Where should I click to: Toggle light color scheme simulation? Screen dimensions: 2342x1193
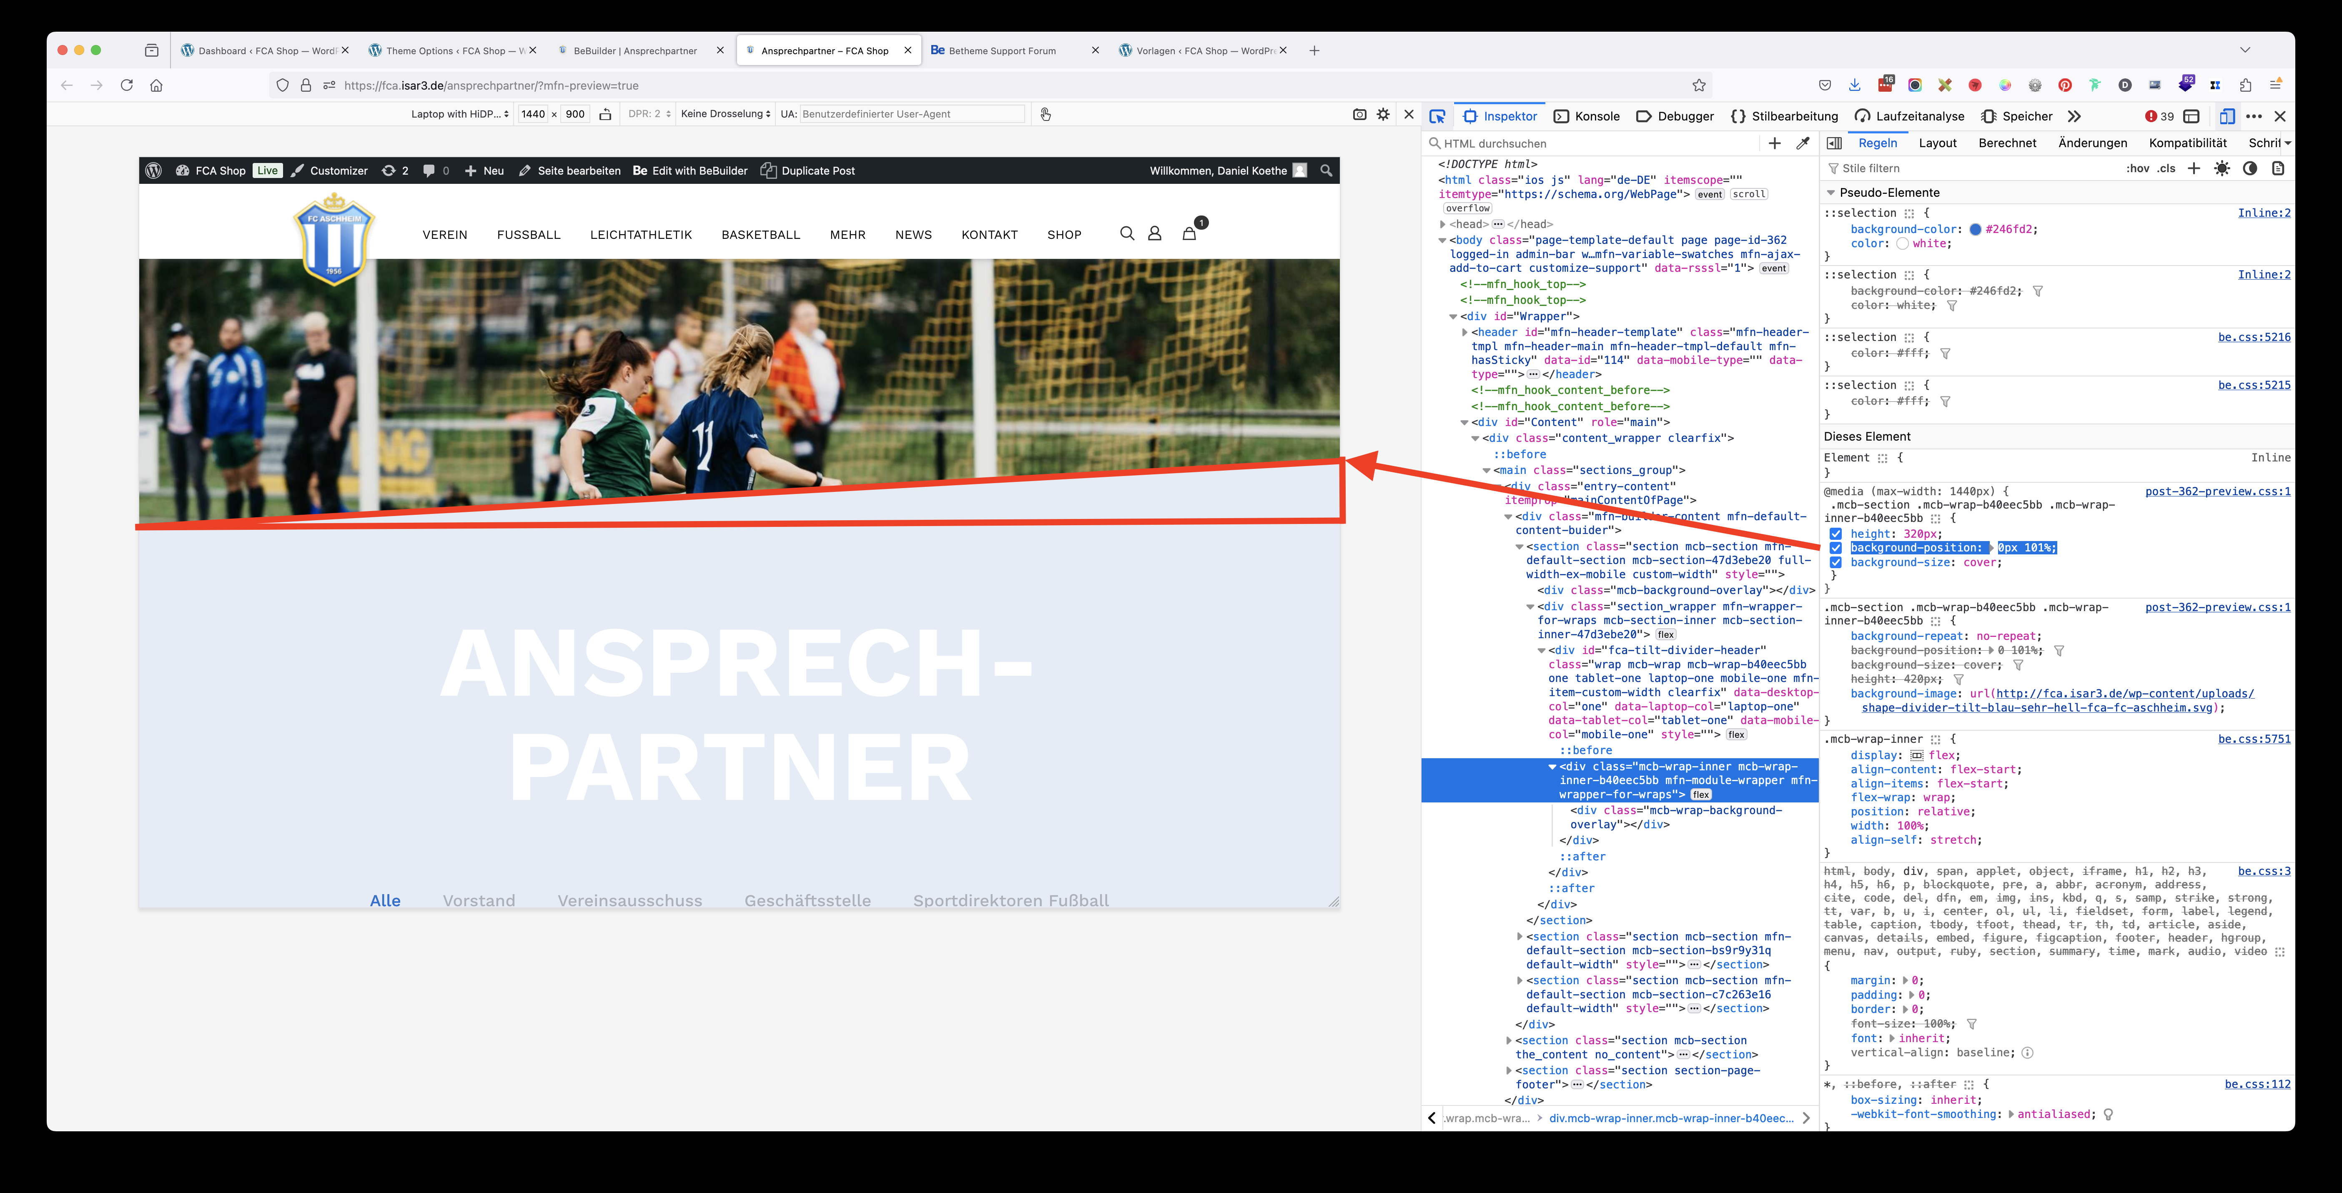coord(2221,168)
